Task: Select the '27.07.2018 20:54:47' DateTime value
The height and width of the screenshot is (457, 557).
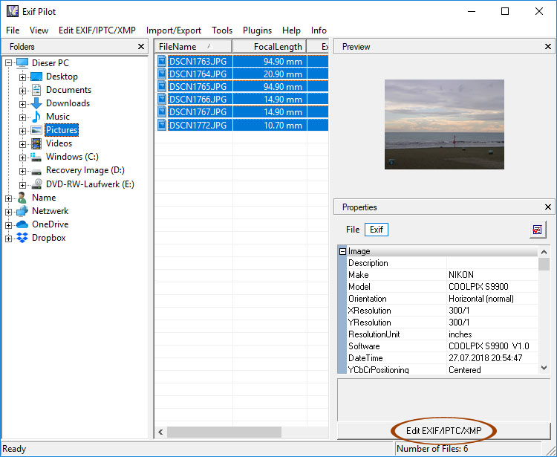Action: pos(485,358)
